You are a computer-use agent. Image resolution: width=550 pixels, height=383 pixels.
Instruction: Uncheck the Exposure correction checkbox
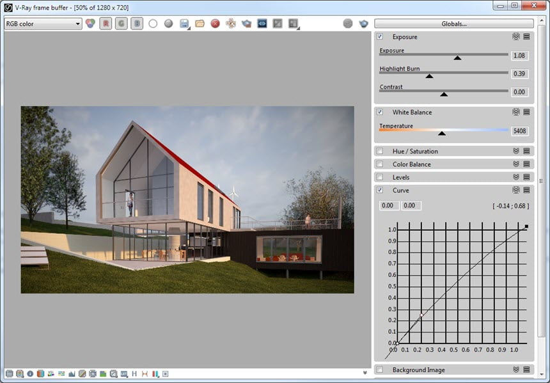(x=380, y=36)
